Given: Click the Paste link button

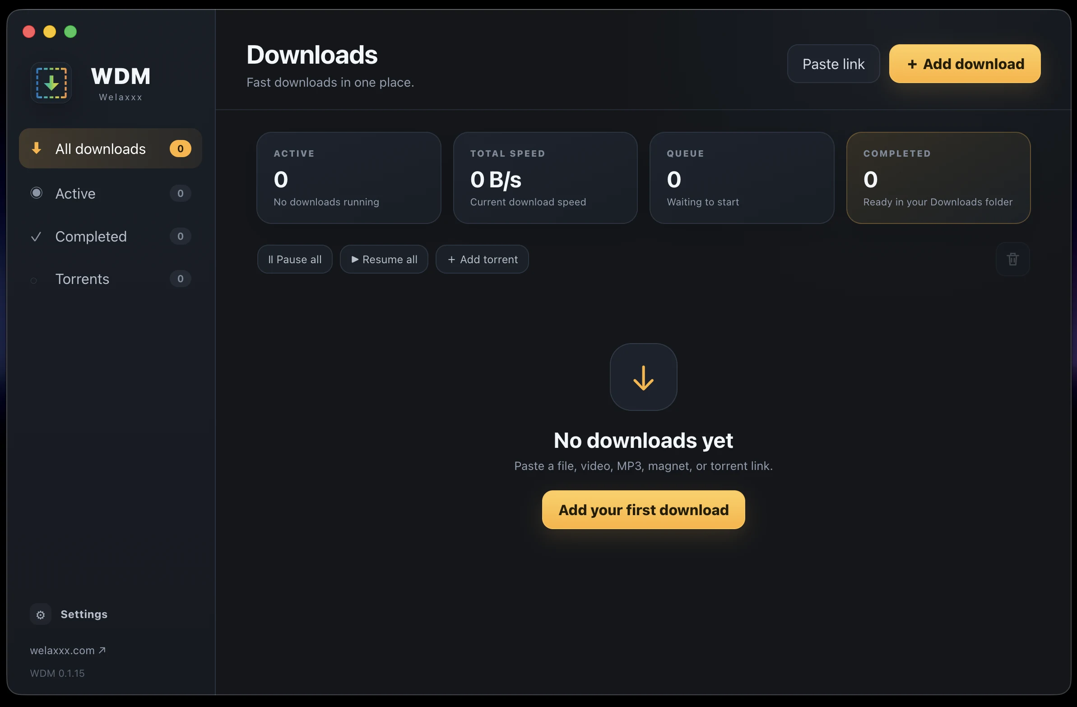Looking at the screenshot, I should [x=833, y=64].
